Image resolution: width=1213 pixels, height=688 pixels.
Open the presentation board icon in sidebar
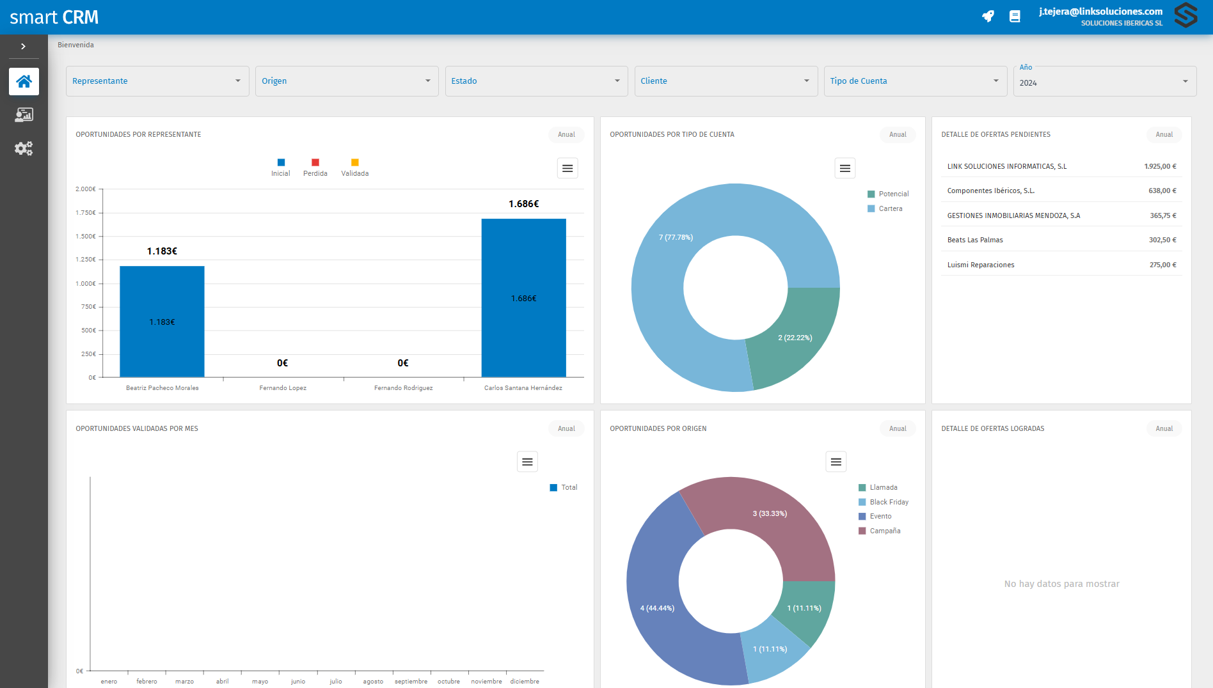(x=24, y=115)
